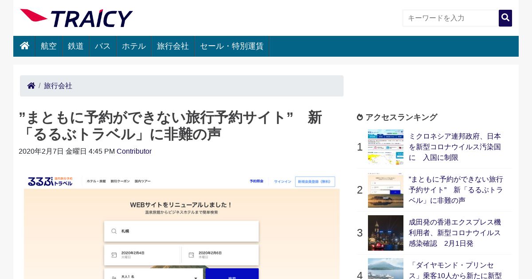Focus the keyword search field

click(450, 18)
